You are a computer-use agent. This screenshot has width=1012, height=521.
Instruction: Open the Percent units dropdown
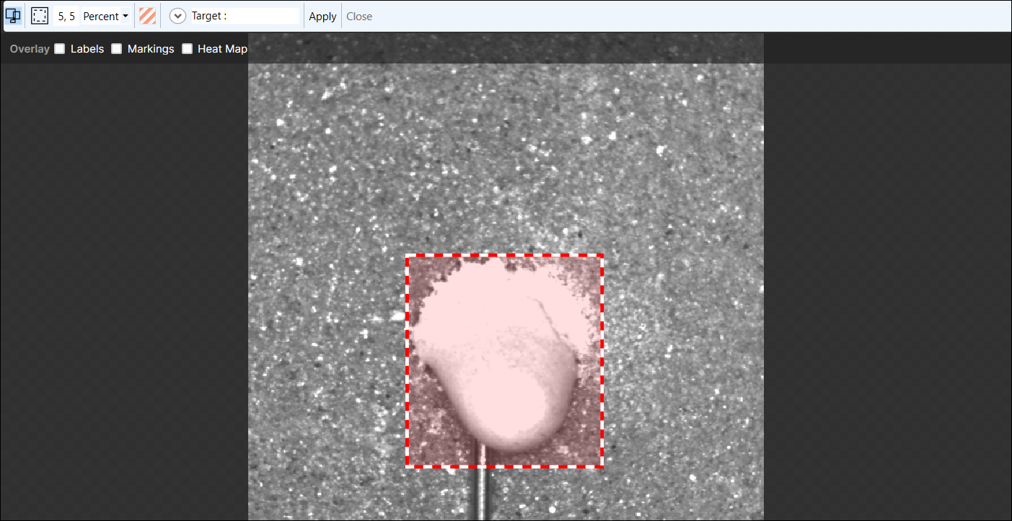[105, 16]
